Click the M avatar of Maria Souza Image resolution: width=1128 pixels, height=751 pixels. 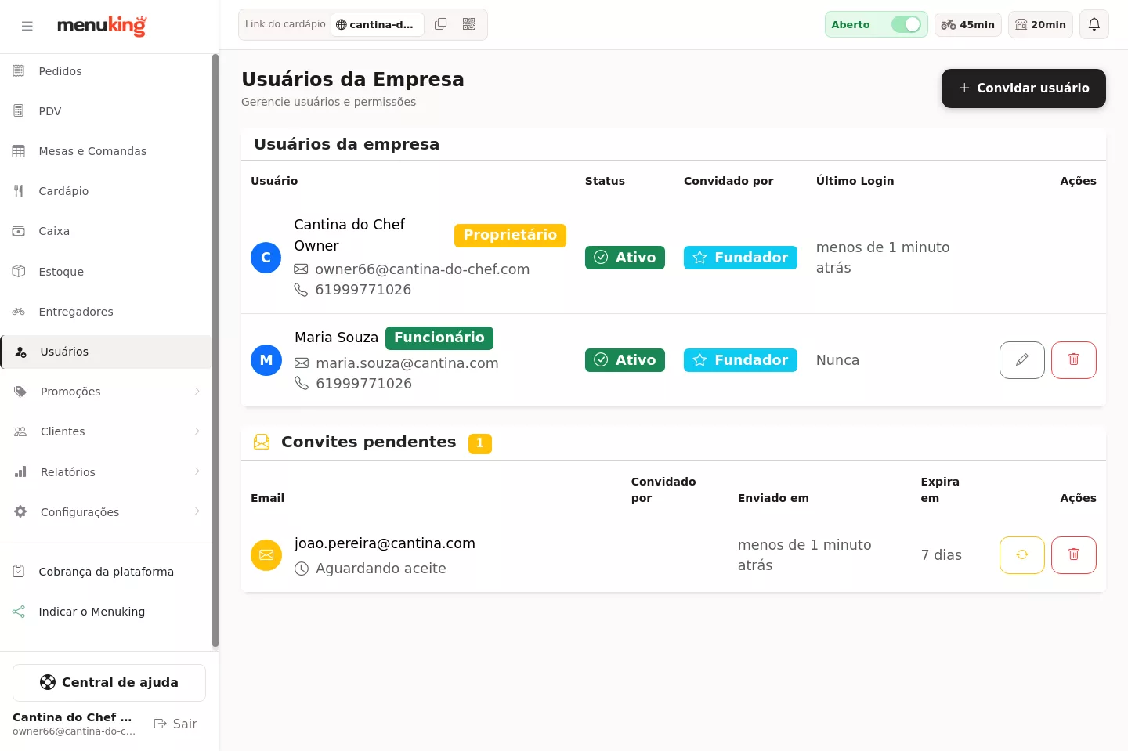tap(266, 360)
